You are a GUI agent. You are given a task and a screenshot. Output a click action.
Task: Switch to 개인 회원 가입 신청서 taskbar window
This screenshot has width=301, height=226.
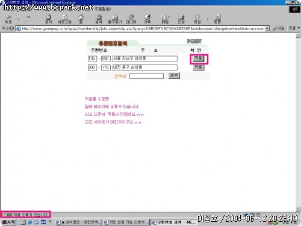tap(126, 222)
